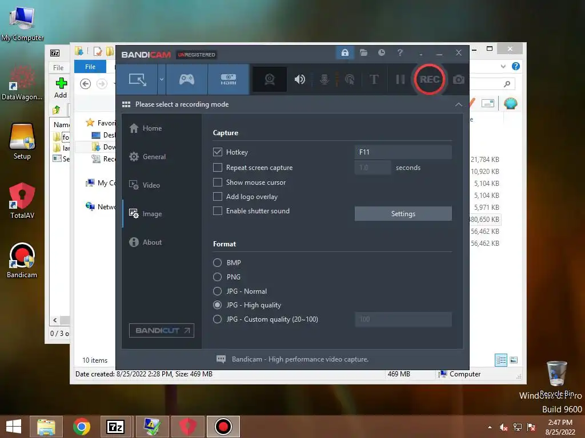Select BMP image format
585x438 pixels.
coord(217,262)
